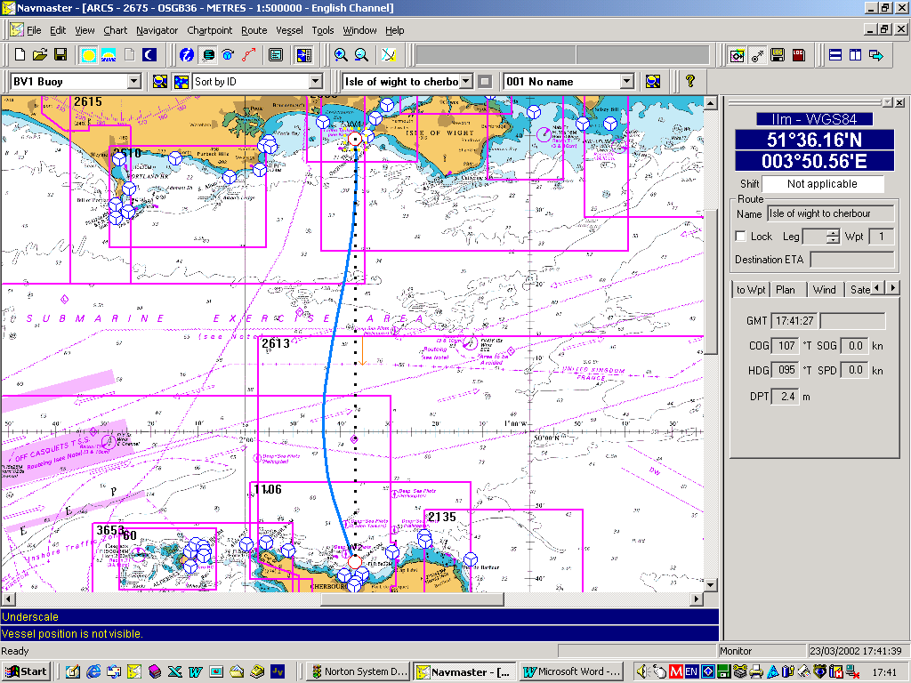Enable the route Lock checkbox
Screen dimensions: 911x683
point(740,237)
